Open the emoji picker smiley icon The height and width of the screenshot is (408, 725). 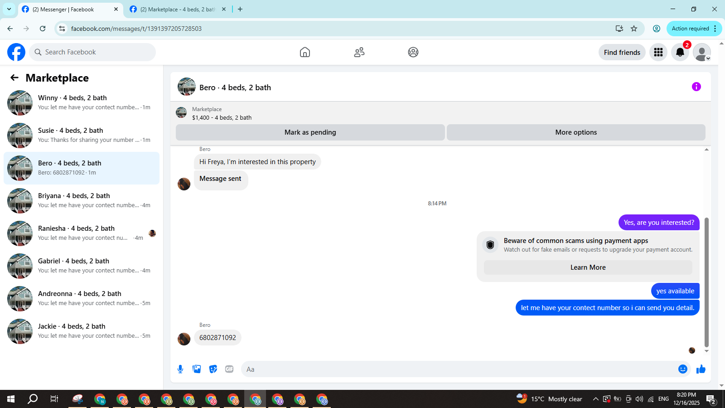[683, 369]
